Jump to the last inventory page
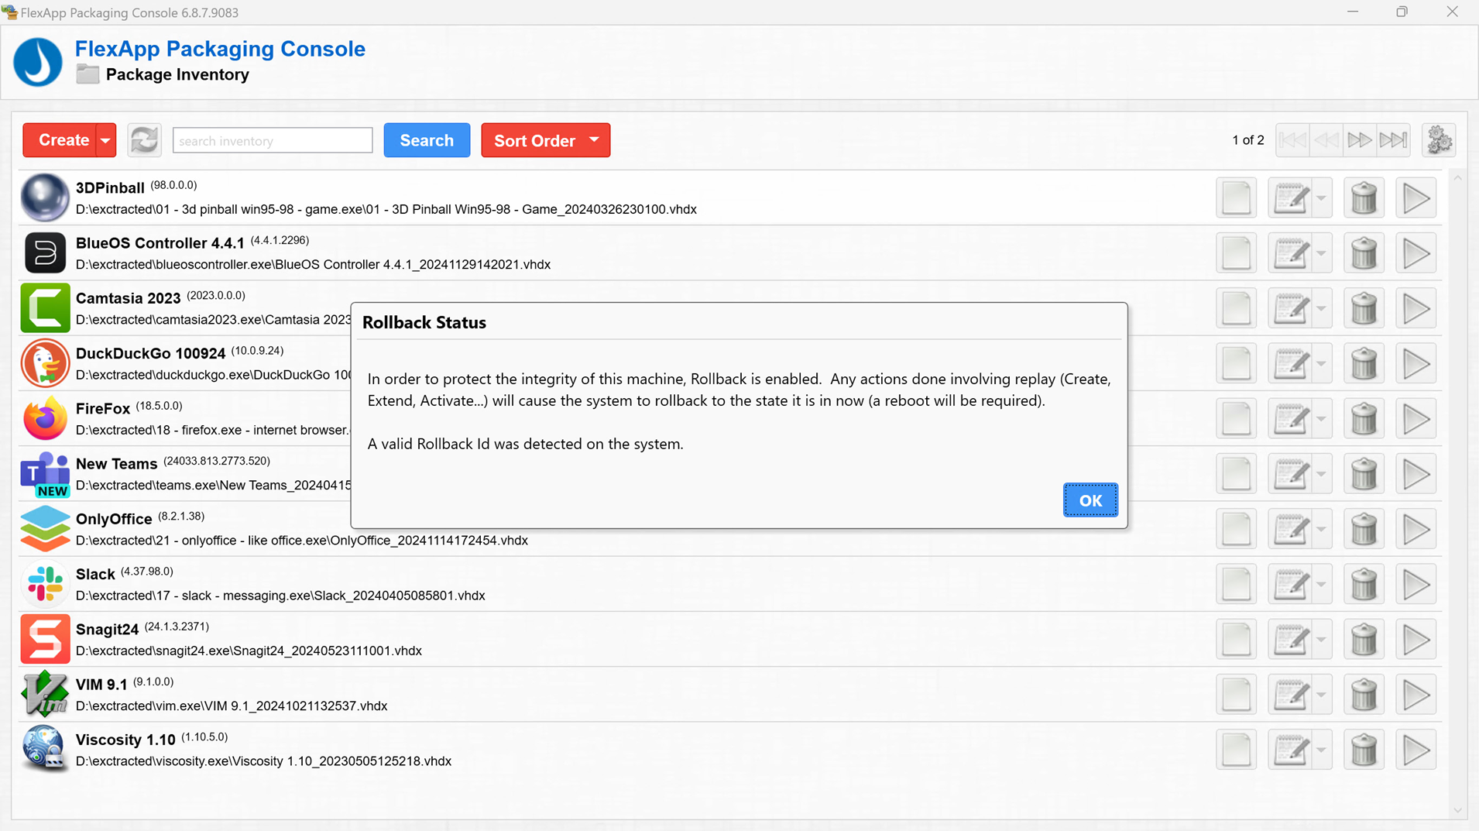This screenshot has height=831, width=1479. coord(1393,140)
